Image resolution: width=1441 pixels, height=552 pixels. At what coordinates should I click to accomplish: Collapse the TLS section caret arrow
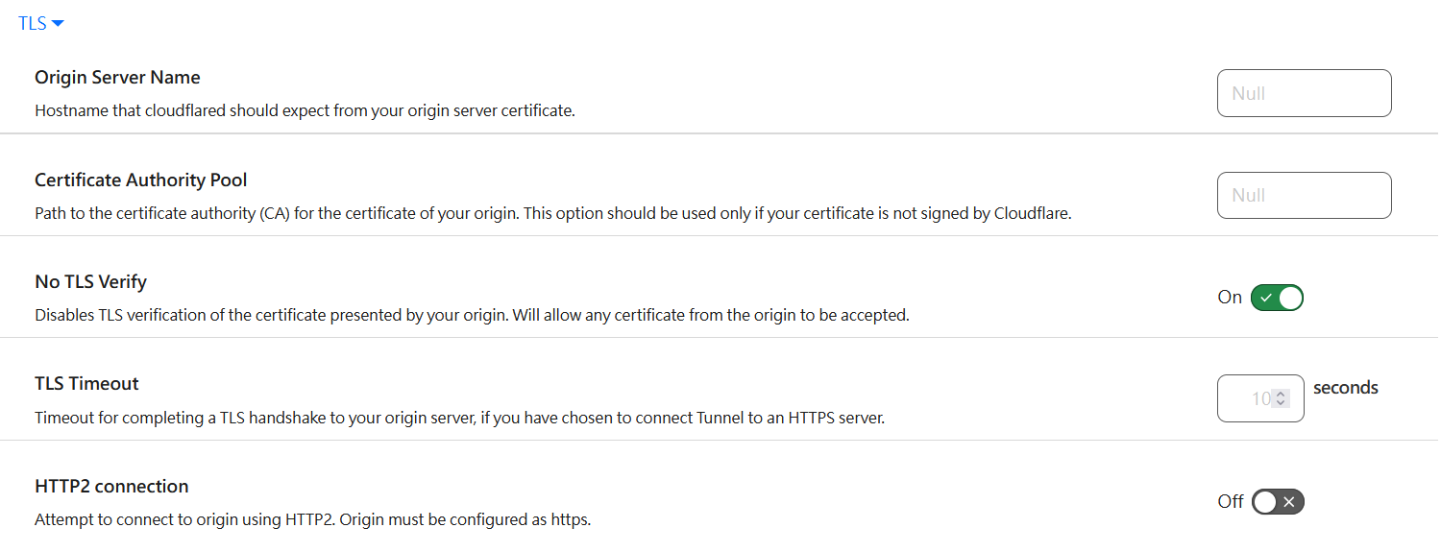click(x=58, y=24)
